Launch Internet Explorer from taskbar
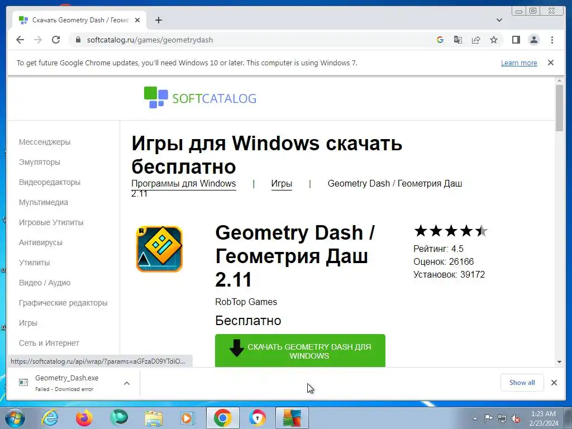572x429 pixels. (50, 418)
